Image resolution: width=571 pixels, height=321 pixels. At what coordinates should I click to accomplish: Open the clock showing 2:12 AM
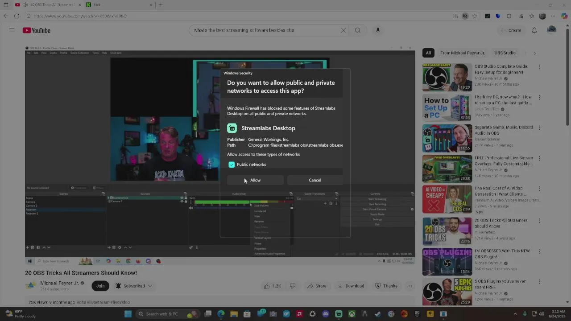558,314
